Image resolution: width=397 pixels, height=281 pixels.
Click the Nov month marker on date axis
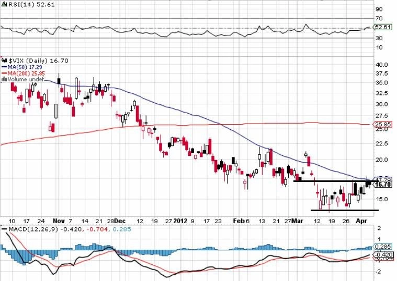[x=59, y=221]
